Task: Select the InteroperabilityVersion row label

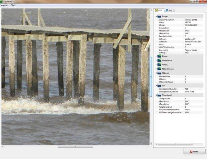Action: pyautogui.click(x=168, y=92)
